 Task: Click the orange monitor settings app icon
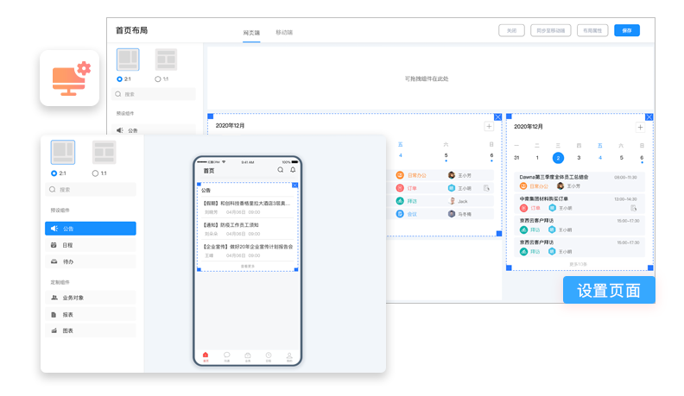pos(70,78)
